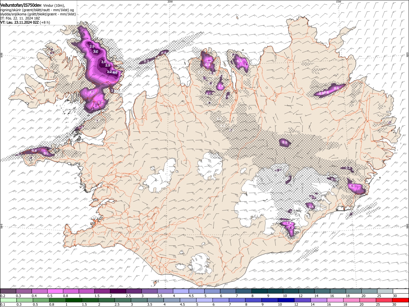This screenshot has height=307, width=409.
Task: Pick the bright red 30 swatch in the lower legend
Action: coord(400,300)
